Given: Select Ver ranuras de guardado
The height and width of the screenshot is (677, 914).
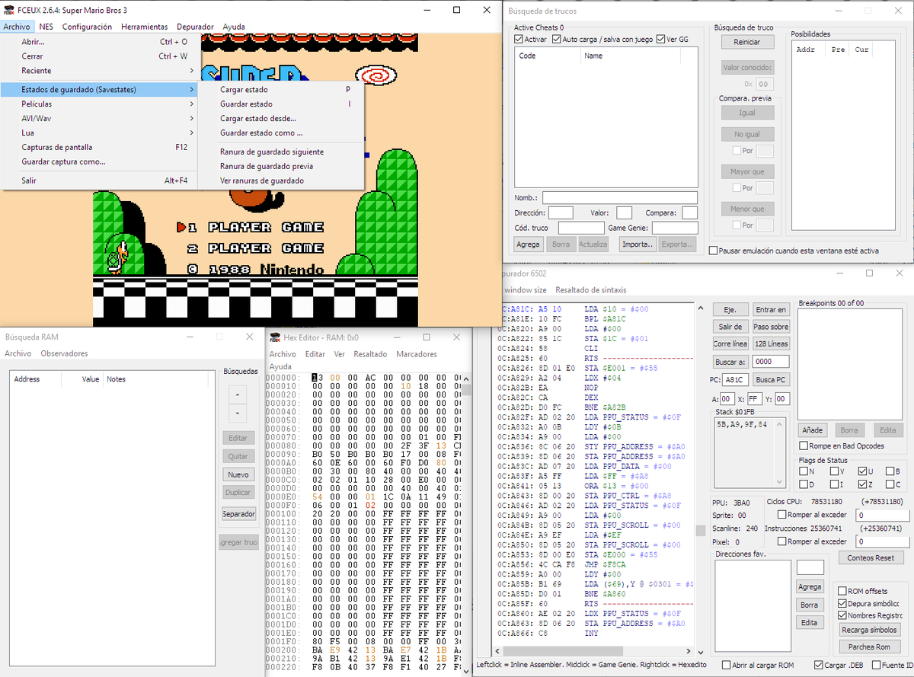Looking at the screenshot, I should [282, 180].
